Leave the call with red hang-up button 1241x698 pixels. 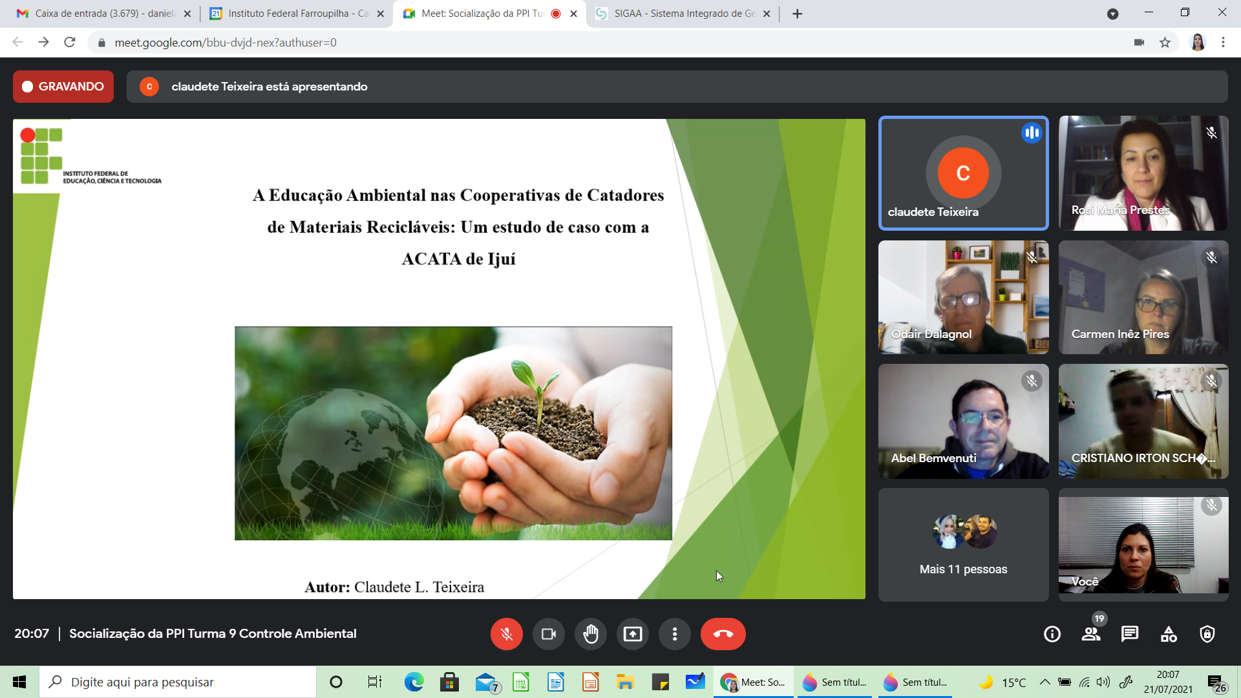tap(723, 634)
